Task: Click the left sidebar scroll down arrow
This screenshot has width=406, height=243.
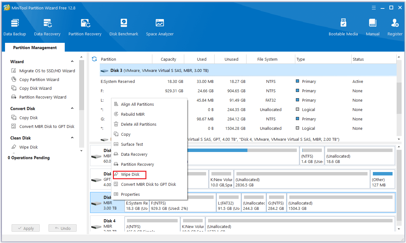Action: tap(82, 151)
